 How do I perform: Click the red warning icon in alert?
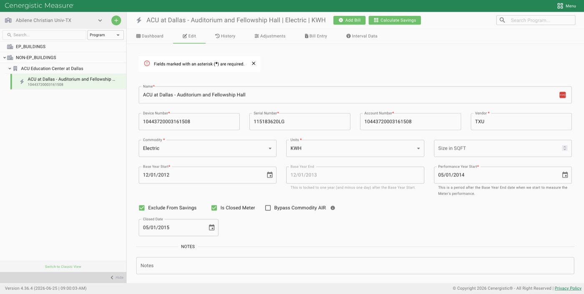(x=147, y=63)
